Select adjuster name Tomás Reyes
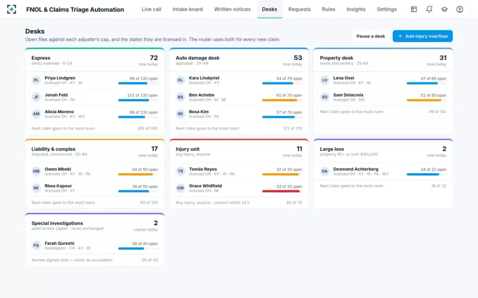 click(202, 169)
